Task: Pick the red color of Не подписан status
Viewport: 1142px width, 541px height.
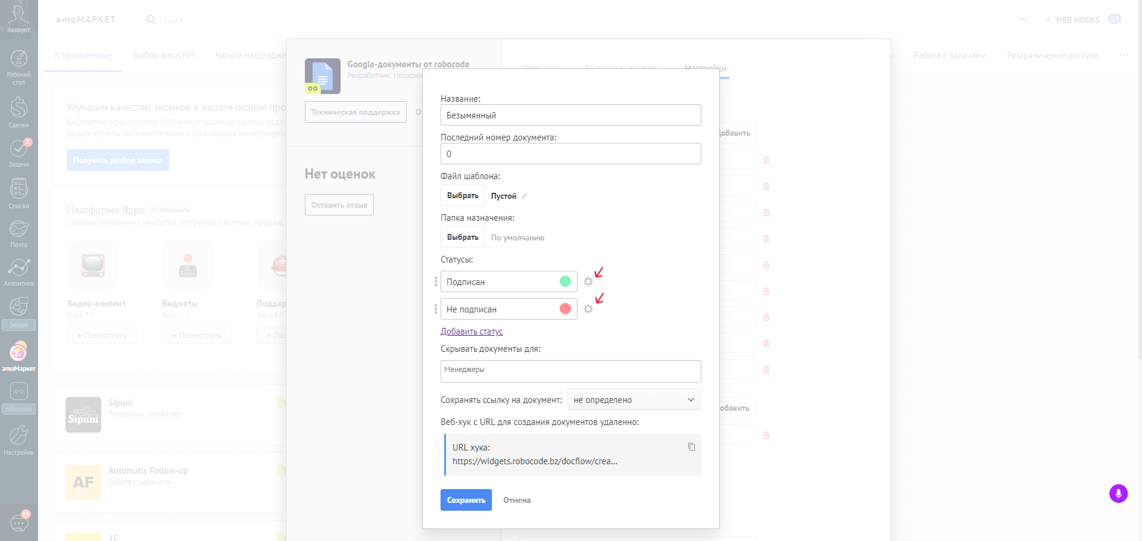Action: [x=565, y=309]
